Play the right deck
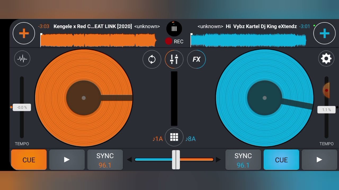The width and height of the screenshot is (339, 190). click(319, 160)
